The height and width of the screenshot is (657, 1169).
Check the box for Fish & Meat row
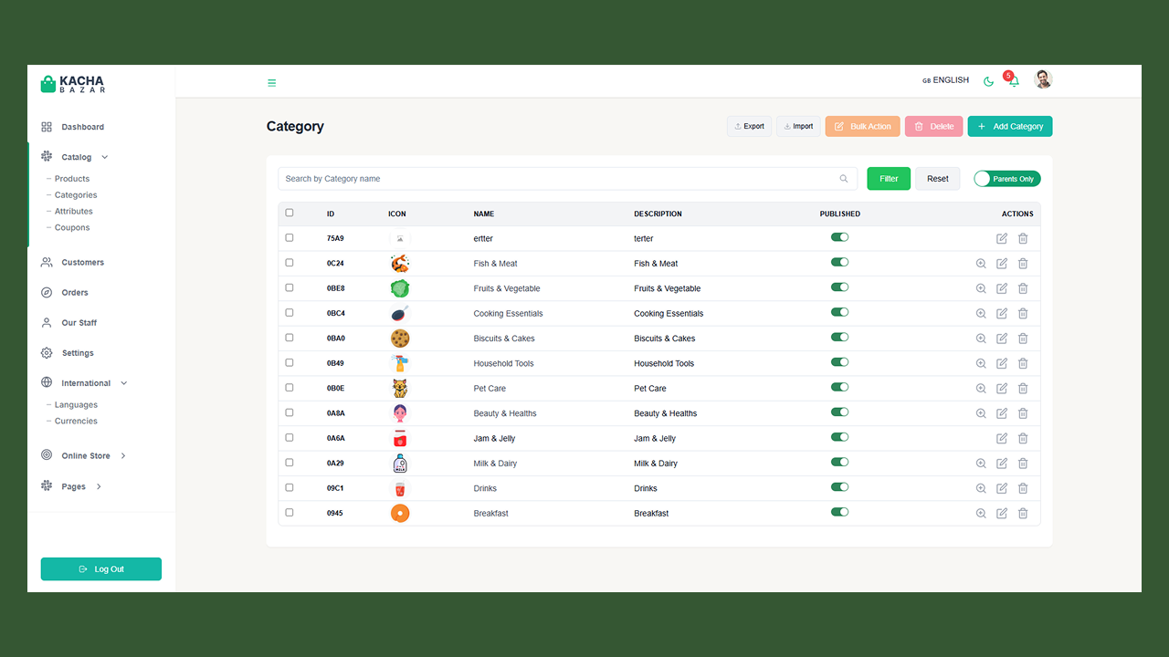tap(290, 263)
